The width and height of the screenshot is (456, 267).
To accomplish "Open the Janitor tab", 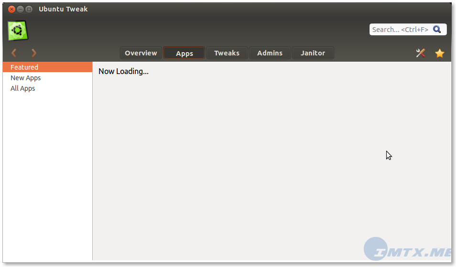I will click(x=313, y=53).
